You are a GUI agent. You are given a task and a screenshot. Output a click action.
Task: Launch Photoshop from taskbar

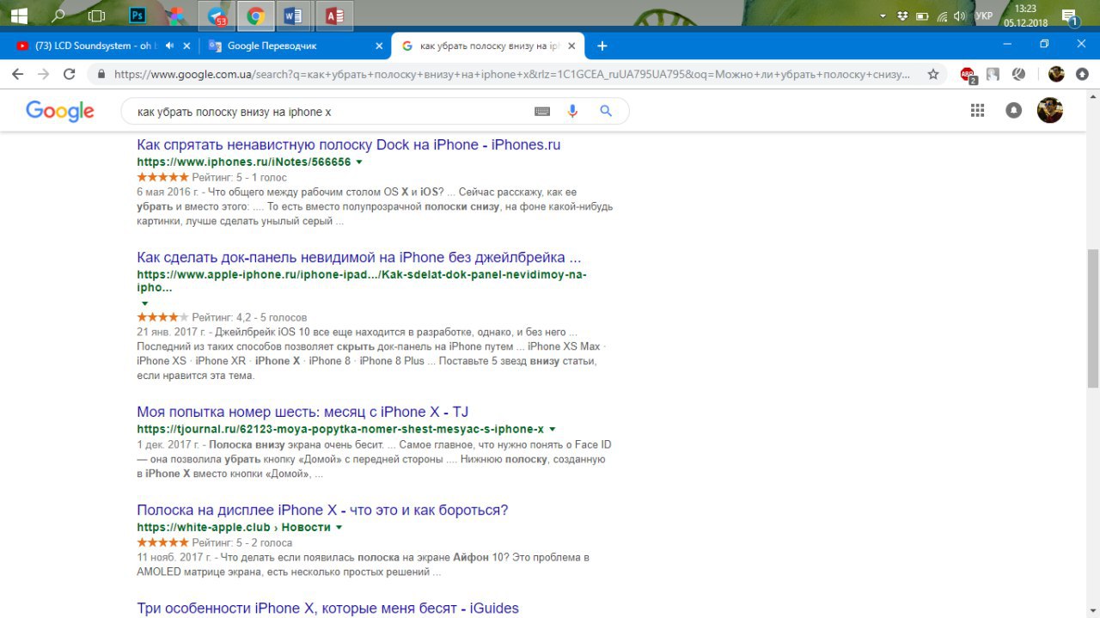point(137,15)
